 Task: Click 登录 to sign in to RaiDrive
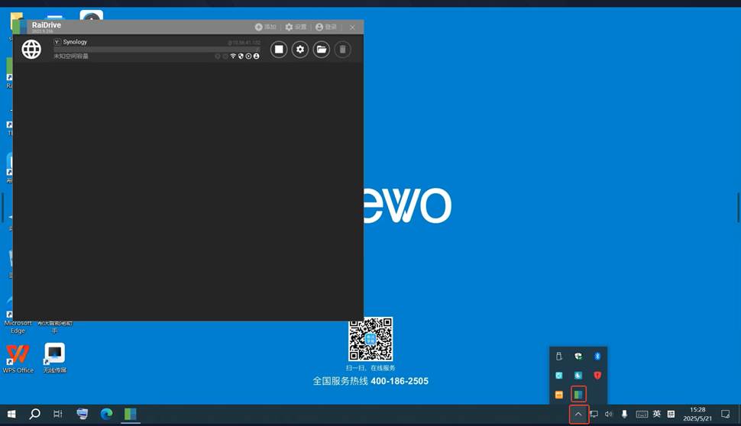tap(325, 27)
